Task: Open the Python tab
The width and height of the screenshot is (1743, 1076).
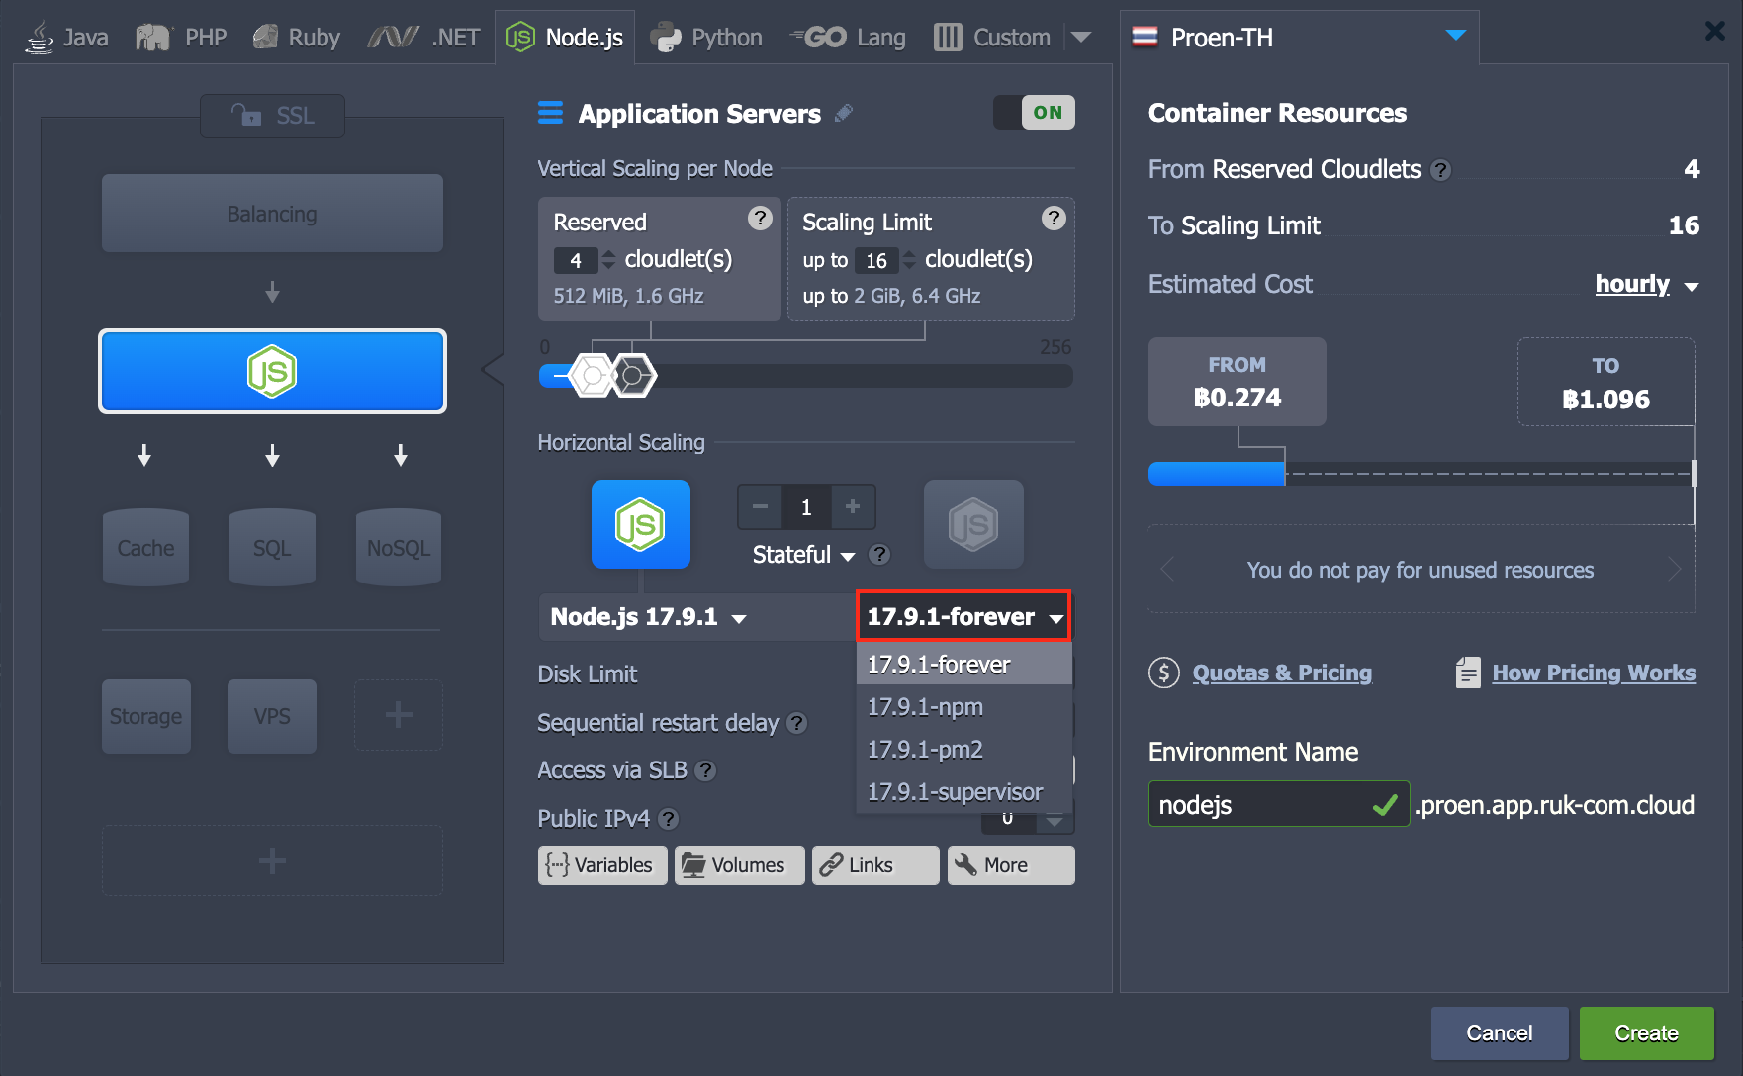Action: [x=706, y=38]
